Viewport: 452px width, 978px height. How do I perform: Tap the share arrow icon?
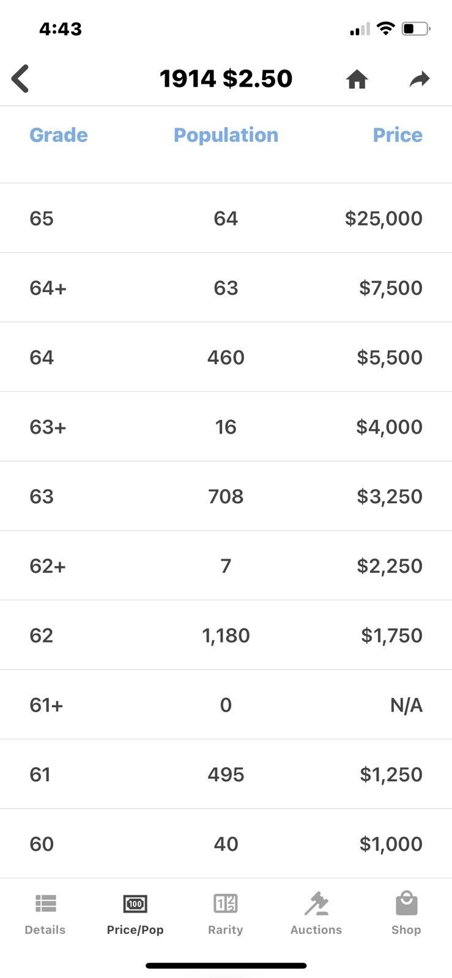[x=420, y=79]
